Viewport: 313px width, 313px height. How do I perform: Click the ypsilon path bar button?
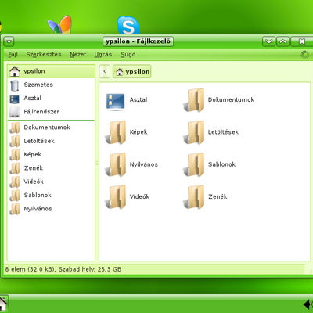(132, 71)
